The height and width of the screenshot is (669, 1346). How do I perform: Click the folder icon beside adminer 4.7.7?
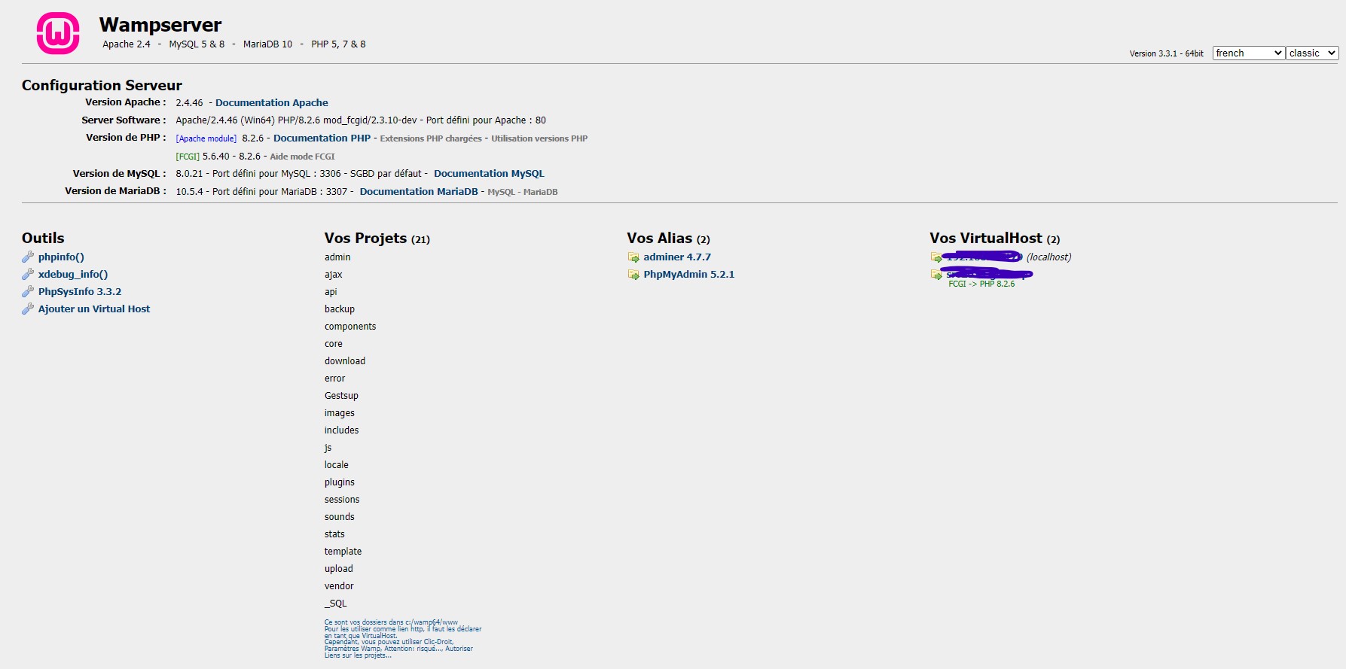click(633, 257)
